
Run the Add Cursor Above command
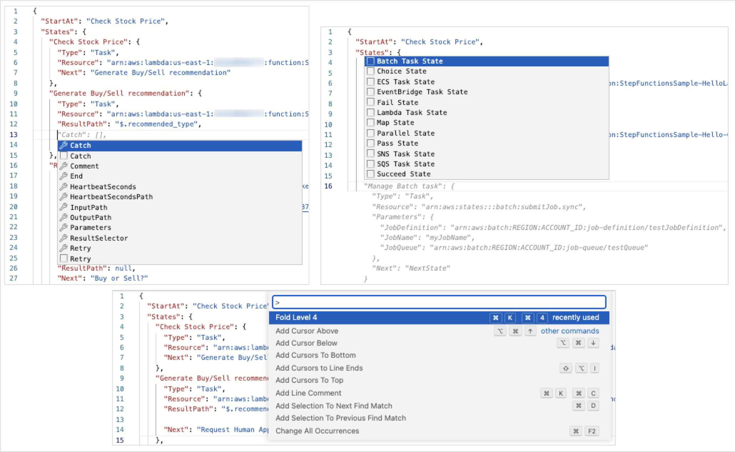pyautogui.click(x=439, y=331)
